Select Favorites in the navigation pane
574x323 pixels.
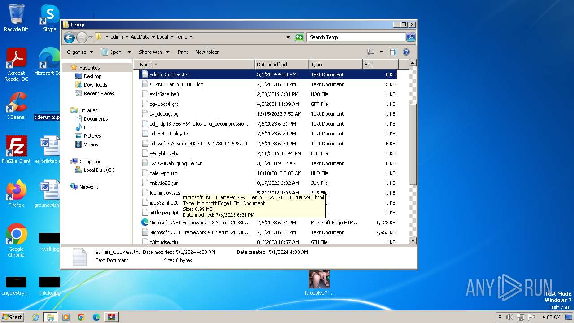tap(89, 68)
